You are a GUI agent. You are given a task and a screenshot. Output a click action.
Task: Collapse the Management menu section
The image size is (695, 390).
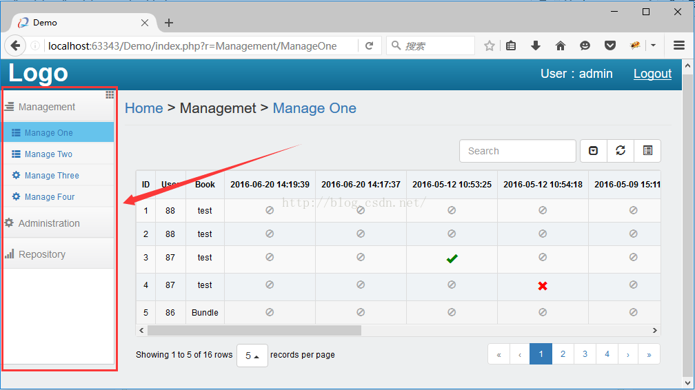click(59, 107)
